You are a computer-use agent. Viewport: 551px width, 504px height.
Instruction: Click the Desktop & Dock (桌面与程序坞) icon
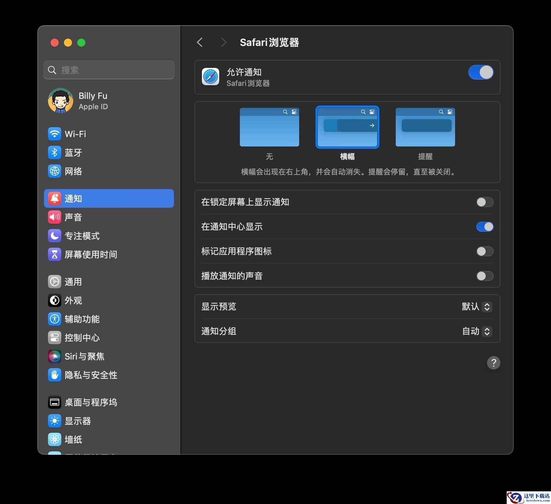(55, 402)
